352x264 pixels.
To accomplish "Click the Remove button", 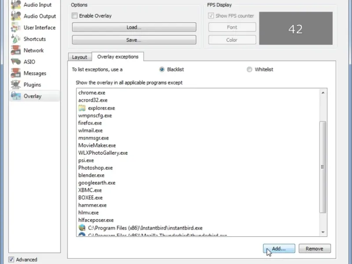I will tap(315, 249).
